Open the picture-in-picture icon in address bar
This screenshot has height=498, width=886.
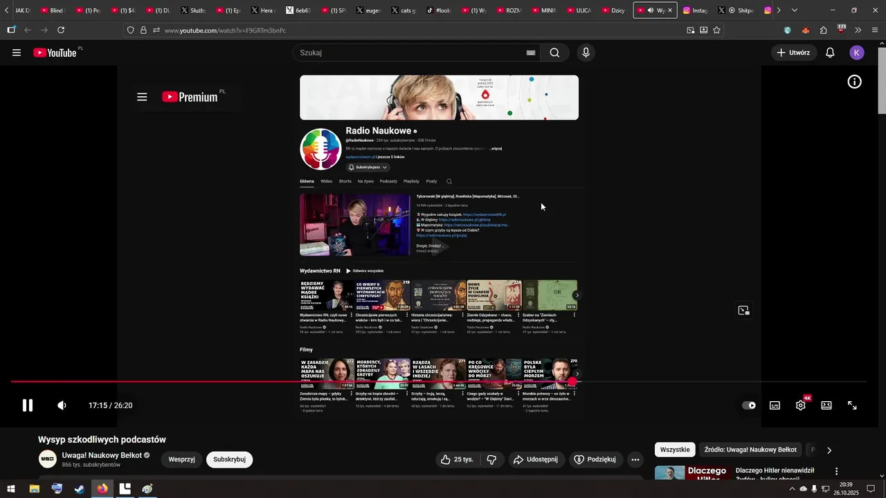(690, 30)
